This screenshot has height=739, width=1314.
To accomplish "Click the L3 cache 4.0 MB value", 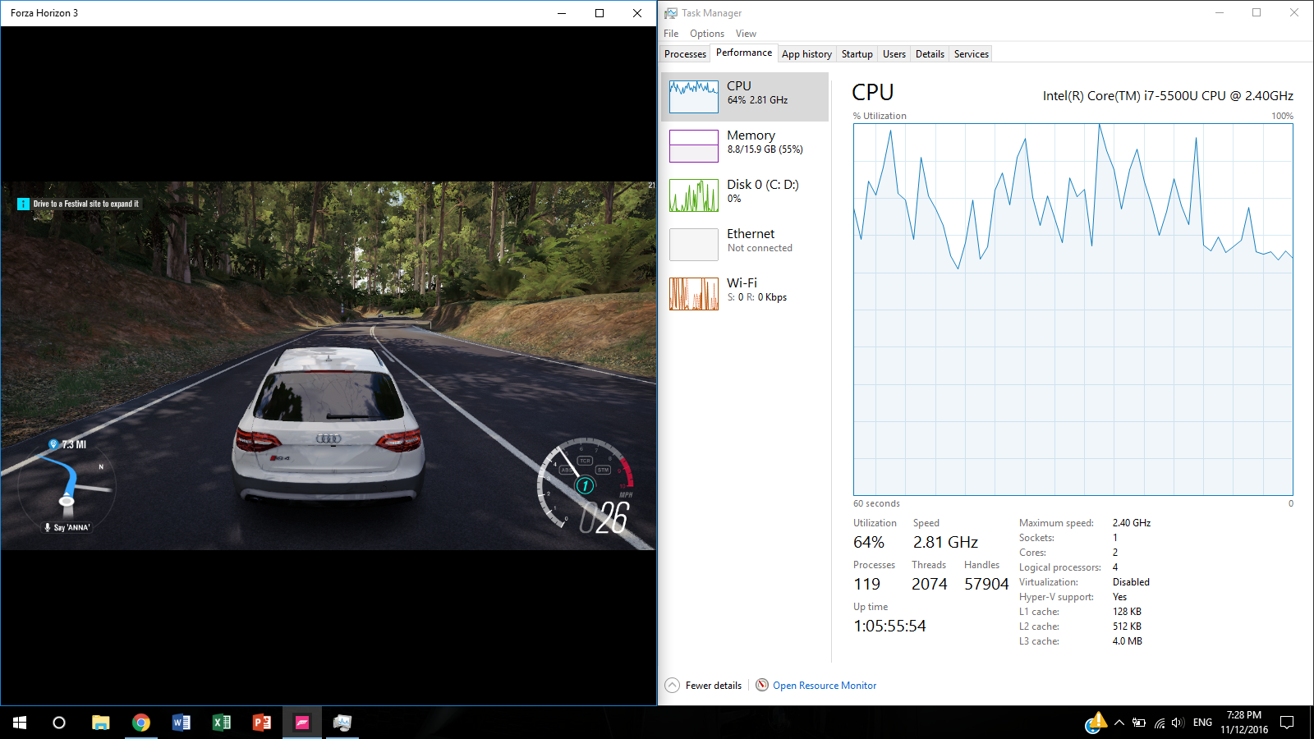I will click(1128, 641).
